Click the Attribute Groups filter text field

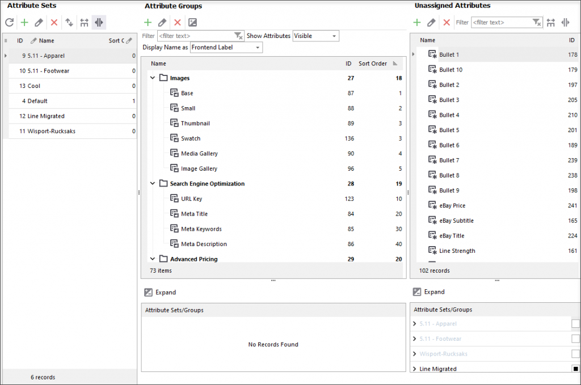195,36
